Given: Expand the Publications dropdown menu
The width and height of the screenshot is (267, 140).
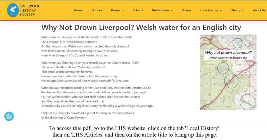Looking at the screenshot, I should pos(162,10).
